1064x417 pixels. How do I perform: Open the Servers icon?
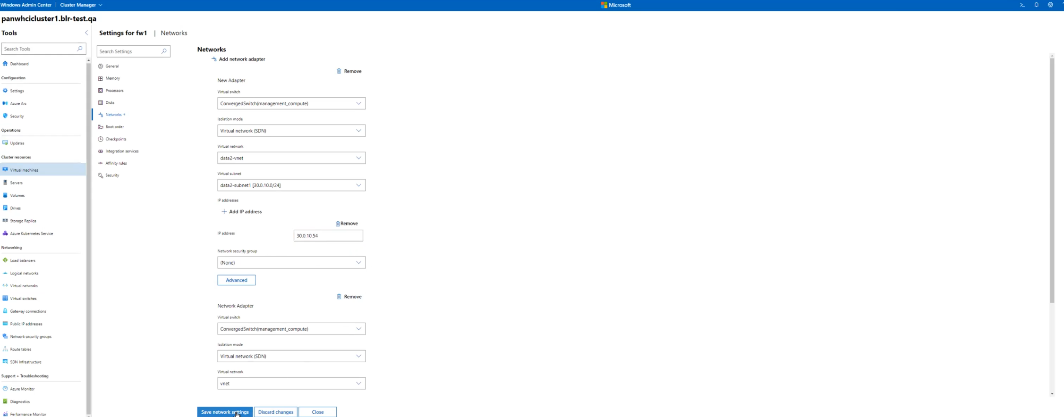pos(5,183)
